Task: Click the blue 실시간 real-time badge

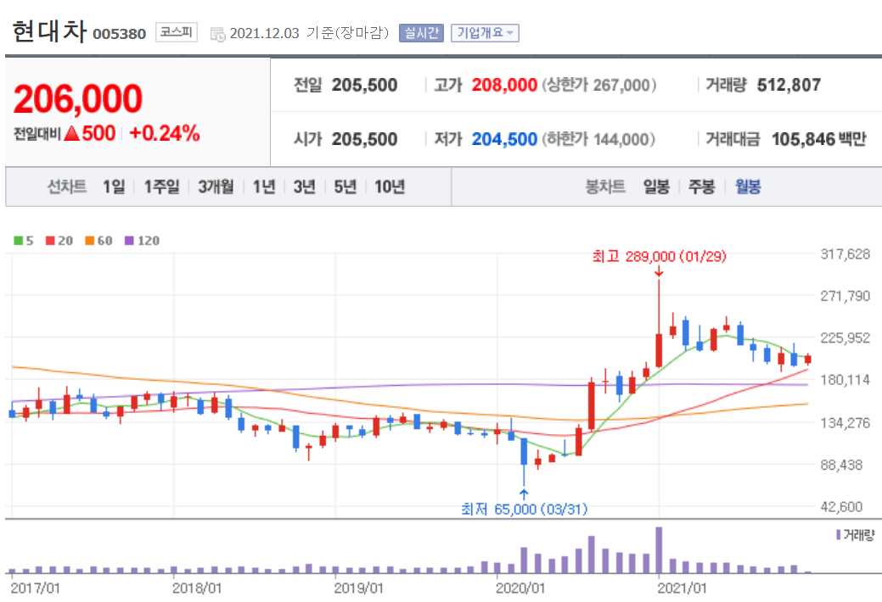Action: (x=420, y=31)
